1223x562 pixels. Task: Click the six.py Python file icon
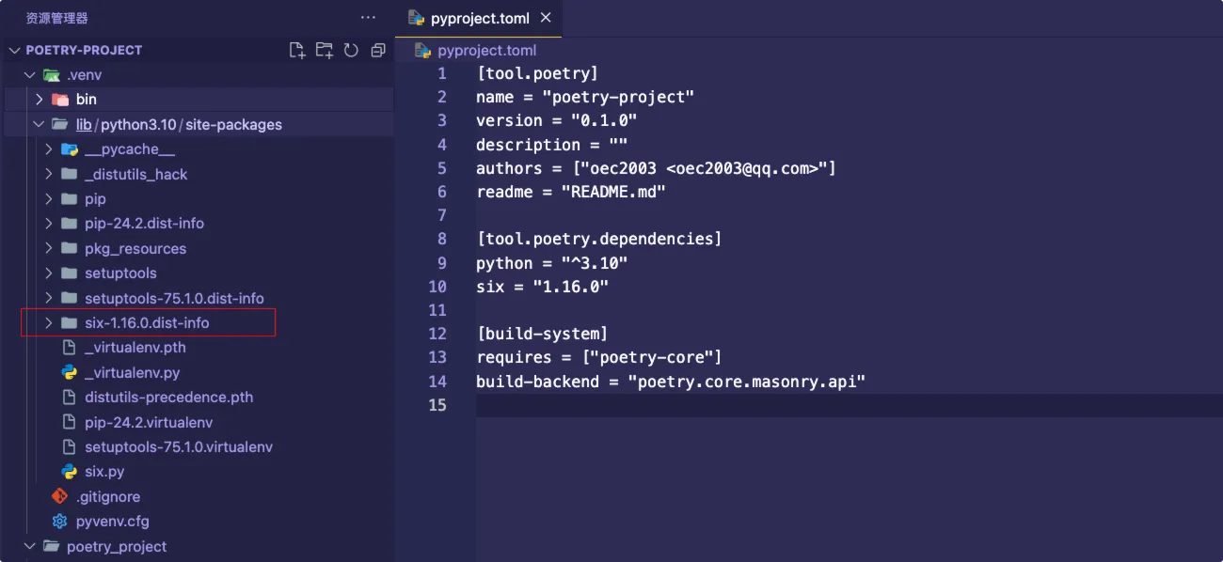[69, 472]
